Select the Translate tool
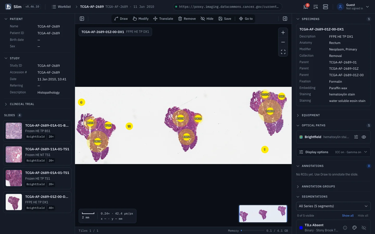 [x=163, y=19]
